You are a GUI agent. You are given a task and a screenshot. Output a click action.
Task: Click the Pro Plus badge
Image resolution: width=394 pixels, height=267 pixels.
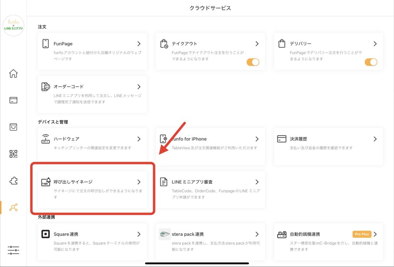(x=362, y=234)
